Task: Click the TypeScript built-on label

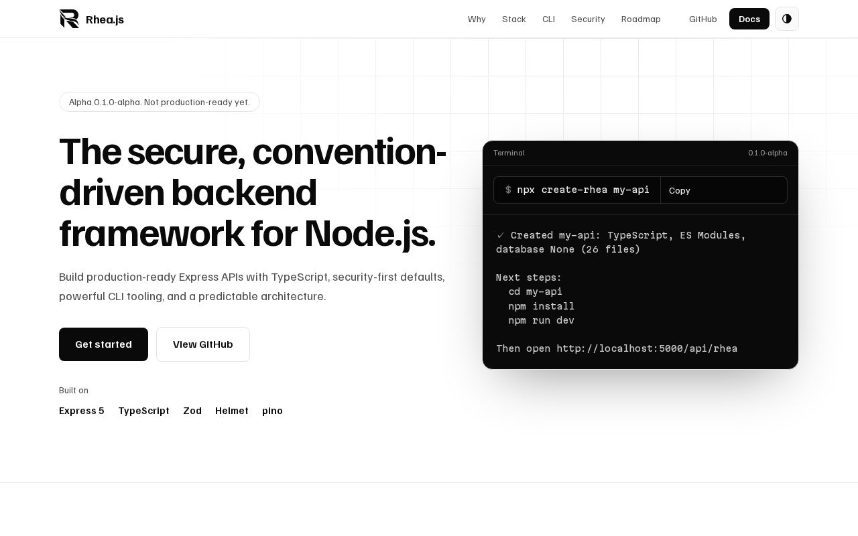Action: click(x=144, y=411)
